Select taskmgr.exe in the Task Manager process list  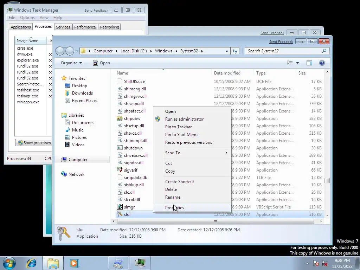click(27, 96)
